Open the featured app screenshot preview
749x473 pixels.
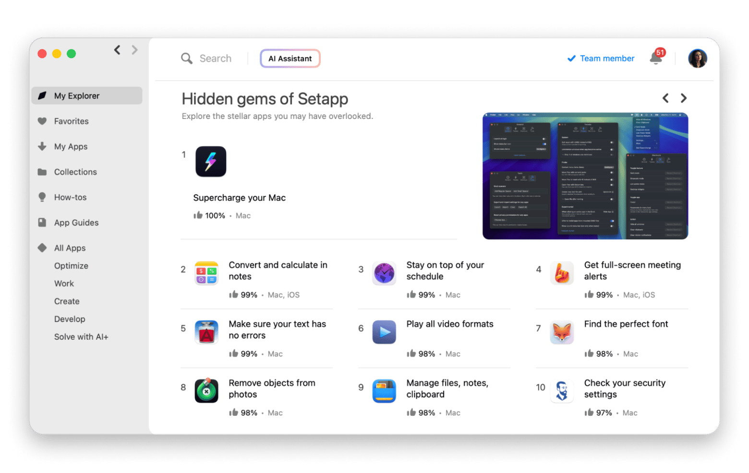pos(585,176)
